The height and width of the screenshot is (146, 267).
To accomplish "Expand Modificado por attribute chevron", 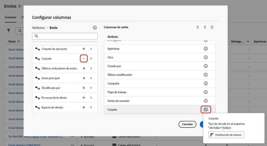I will click(91, 88).
